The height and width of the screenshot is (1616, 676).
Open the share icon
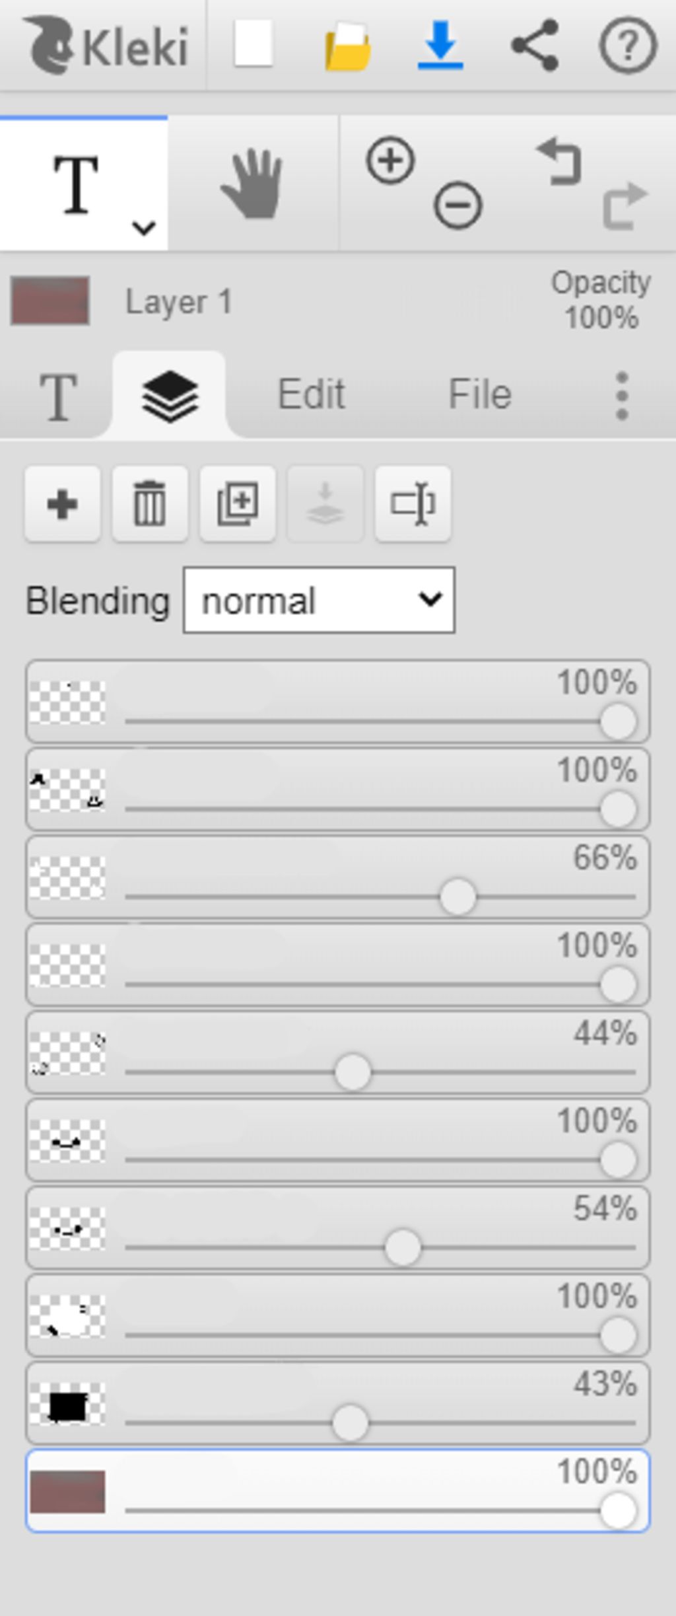(535, 45)
